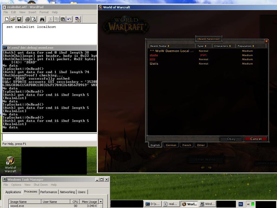
Task: Click the process list scroll up arrow
Action: (101, 201)
